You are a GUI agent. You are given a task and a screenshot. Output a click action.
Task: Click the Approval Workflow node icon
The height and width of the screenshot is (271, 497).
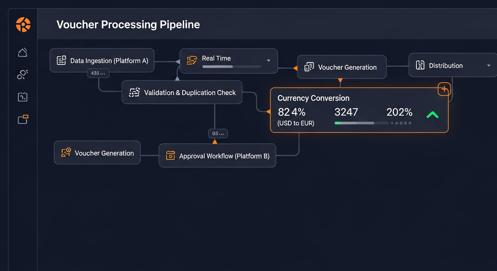(170, 155)
